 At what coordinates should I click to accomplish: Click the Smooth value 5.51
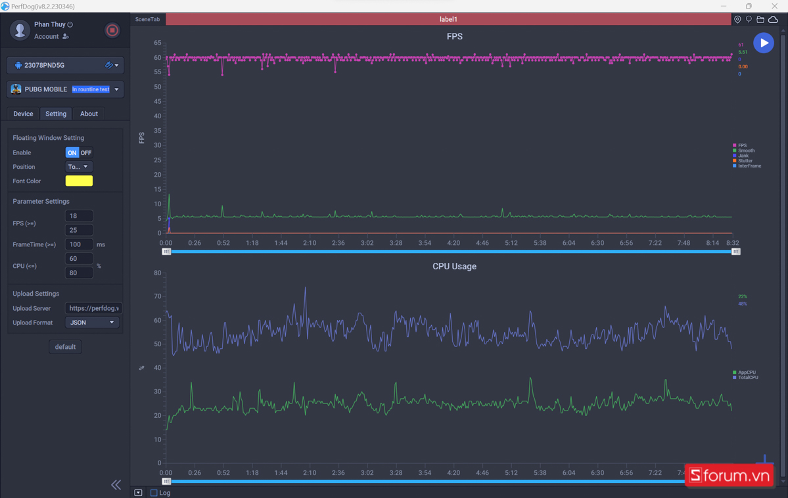coord(742,52)
